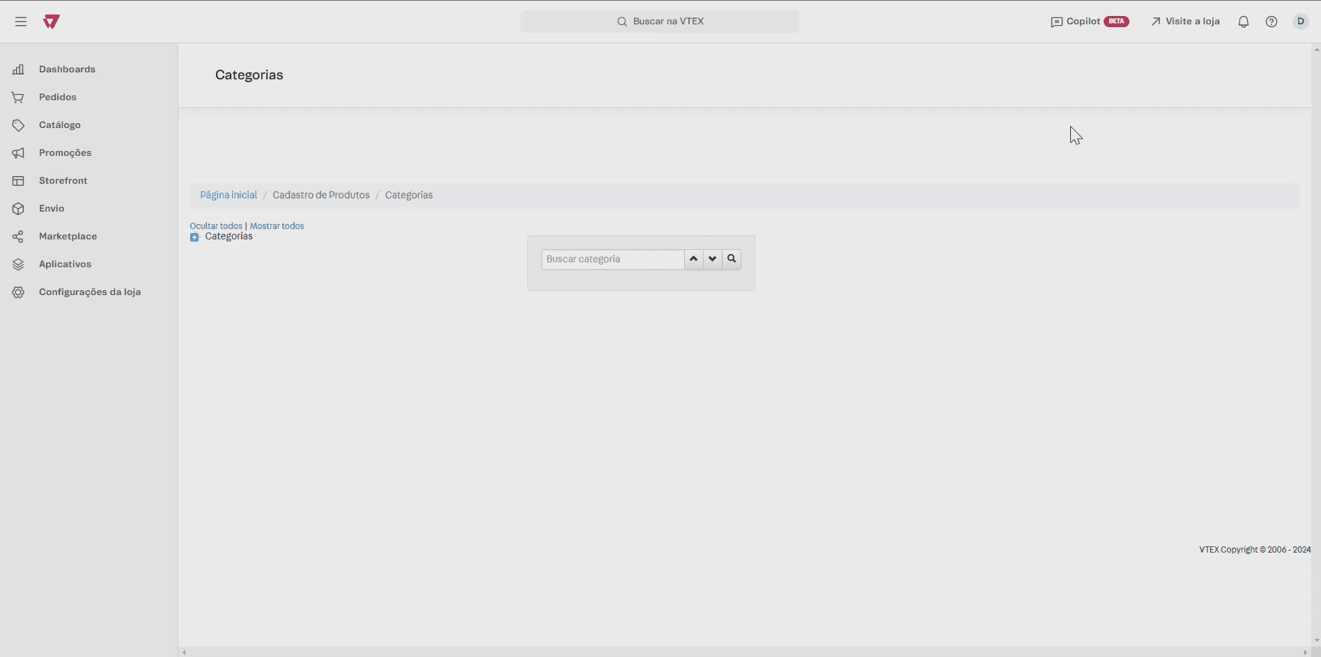Click the down arrow in category search

pyautogui.click(x=712, y=259)
